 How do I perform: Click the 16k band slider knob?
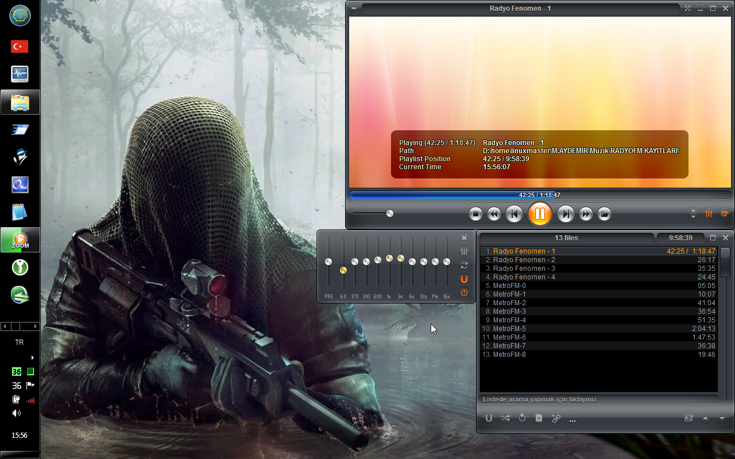click(447, 262)
